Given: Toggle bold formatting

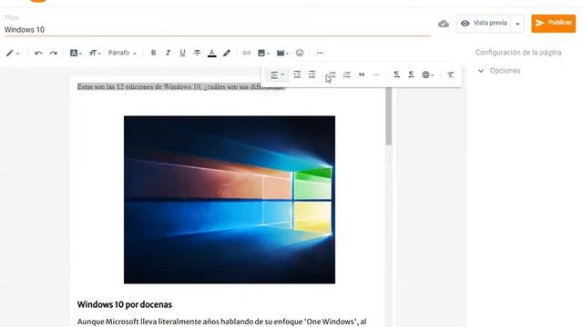Looking at the screenshot, I should 153,53.
